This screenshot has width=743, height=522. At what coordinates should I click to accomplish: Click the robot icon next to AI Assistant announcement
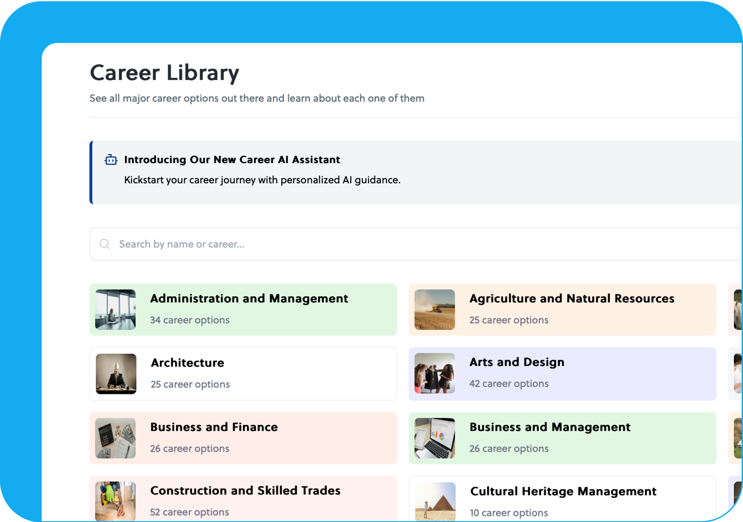(111, 160)
